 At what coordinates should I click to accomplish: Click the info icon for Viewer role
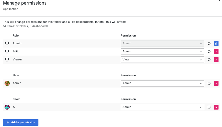tap(209, 60)
